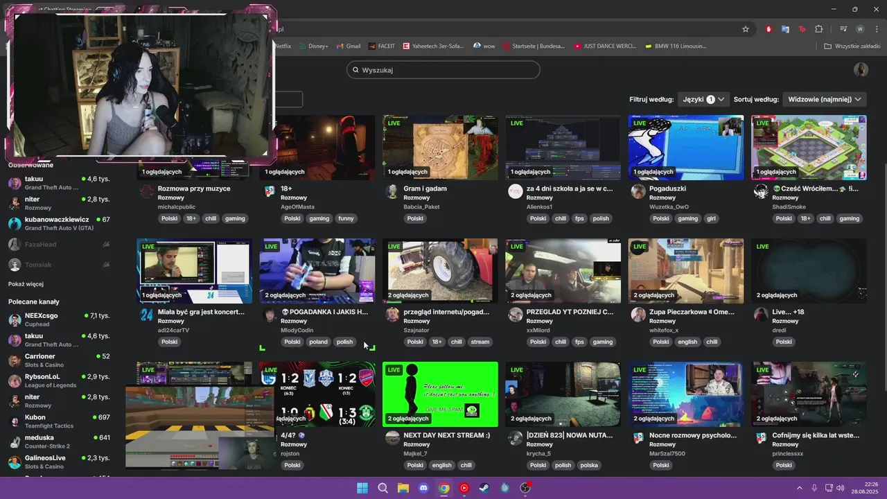The image size is (887, 499).
Task: Open the NEXT DAY NEXT STREAM green thumbnail
Action: 440,394
